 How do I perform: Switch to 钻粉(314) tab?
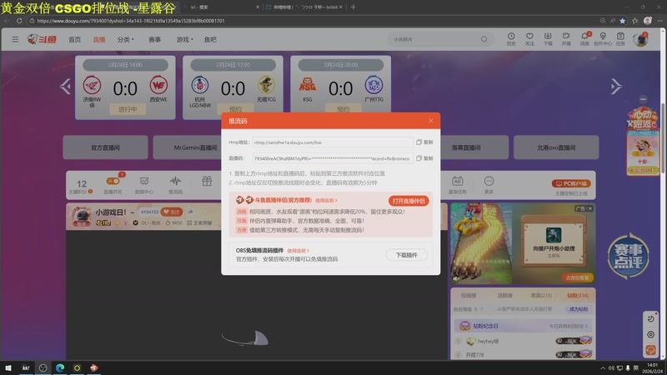pos(578,295)
